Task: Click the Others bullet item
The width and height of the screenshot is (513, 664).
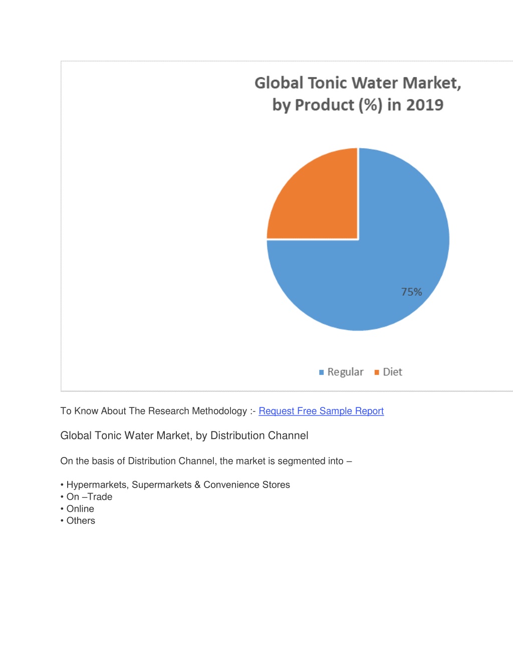Action: point(78,521)
